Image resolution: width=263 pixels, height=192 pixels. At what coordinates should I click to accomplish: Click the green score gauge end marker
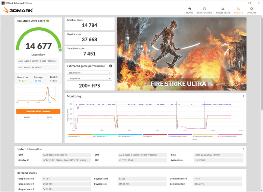(60, 50)
